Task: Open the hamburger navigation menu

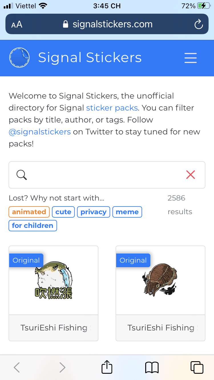Action: pos(190,58)
